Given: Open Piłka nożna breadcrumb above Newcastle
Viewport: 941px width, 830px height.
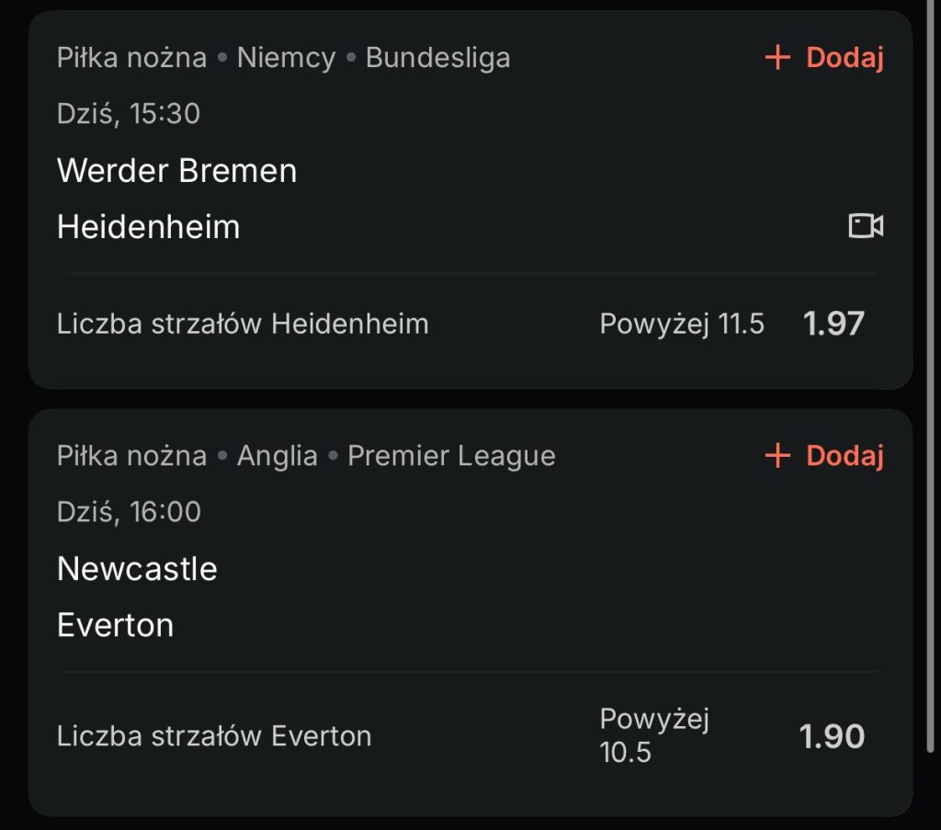Looking at the screenshot, I should (131, 455).
